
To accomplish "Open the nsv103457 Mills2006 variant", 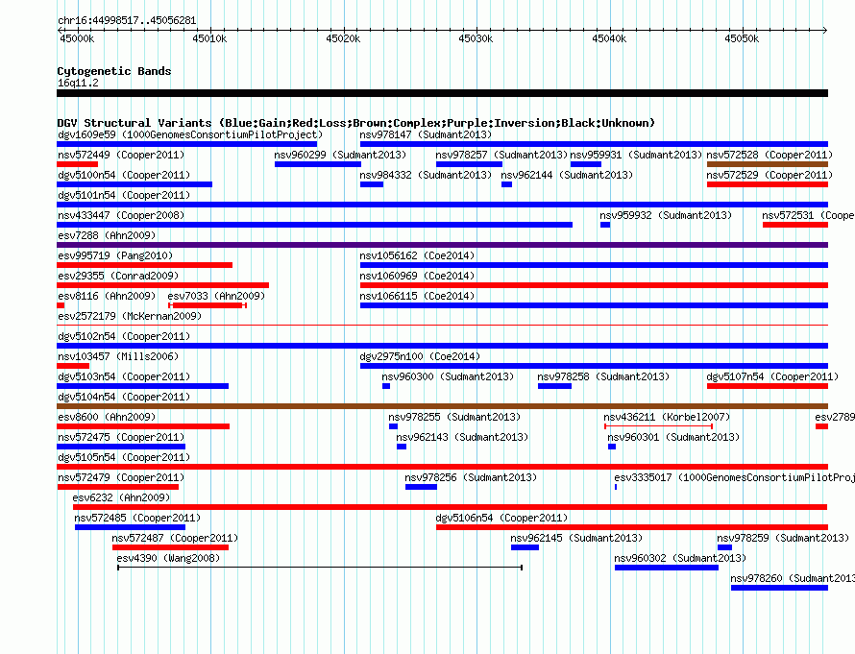I will [118, 356].
